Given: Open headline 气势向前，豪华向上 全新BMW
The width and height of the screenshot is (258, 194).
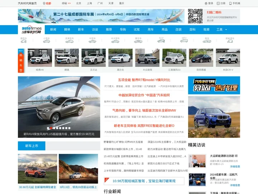Looking at the screenshot, I should [144, 110].
